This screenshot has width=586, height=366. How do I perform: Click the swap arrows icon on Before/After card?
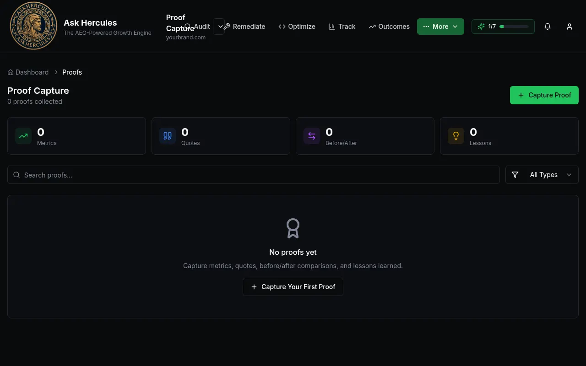pyautogui.click(x=312, y=136)
